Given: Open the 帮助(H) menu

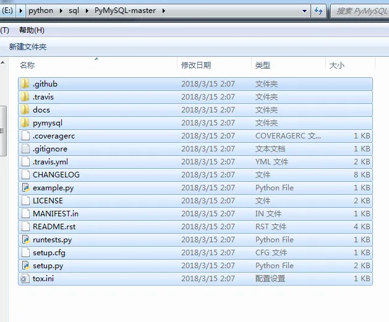Looking at the screenshot, I should [x=32, y=30].
